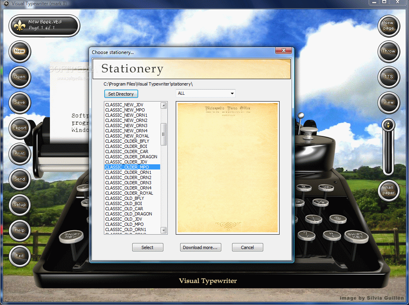
Task: Open an existing book via the Open icon
Action: click(20, 77)
